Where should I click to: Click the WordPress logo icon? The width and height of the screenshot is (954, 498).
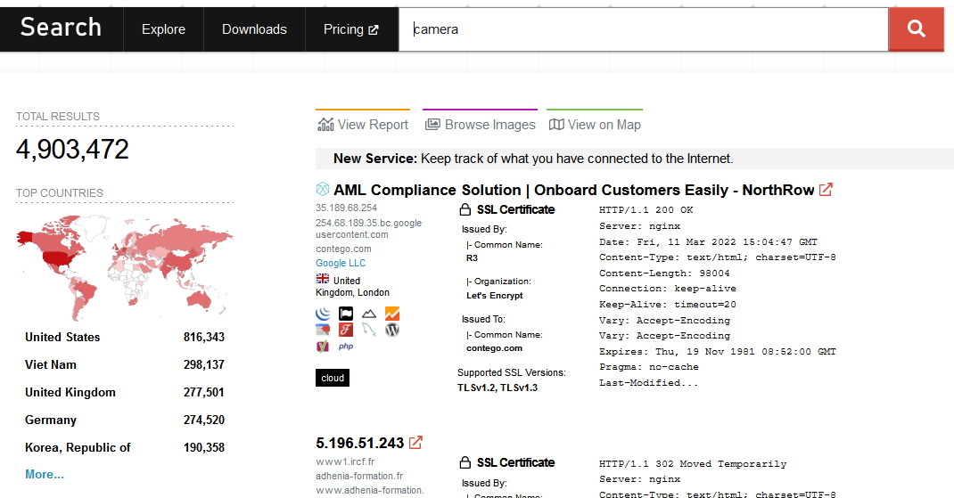392,330
